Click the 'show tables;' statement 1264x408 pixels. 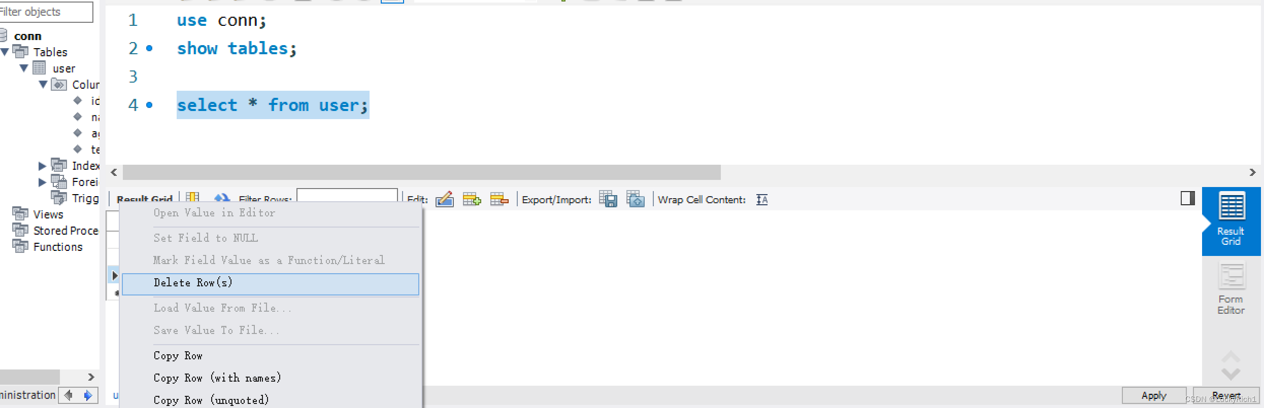click(x=237, y=48)
